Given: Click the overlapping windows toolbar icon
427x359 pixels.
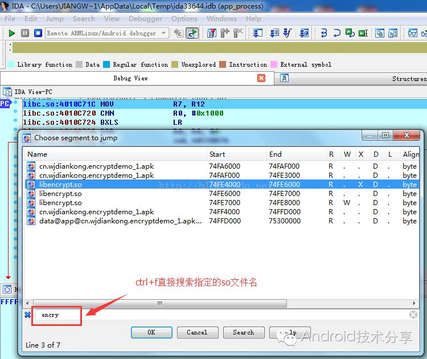Looking at the screenshot, I should point(380,33).
